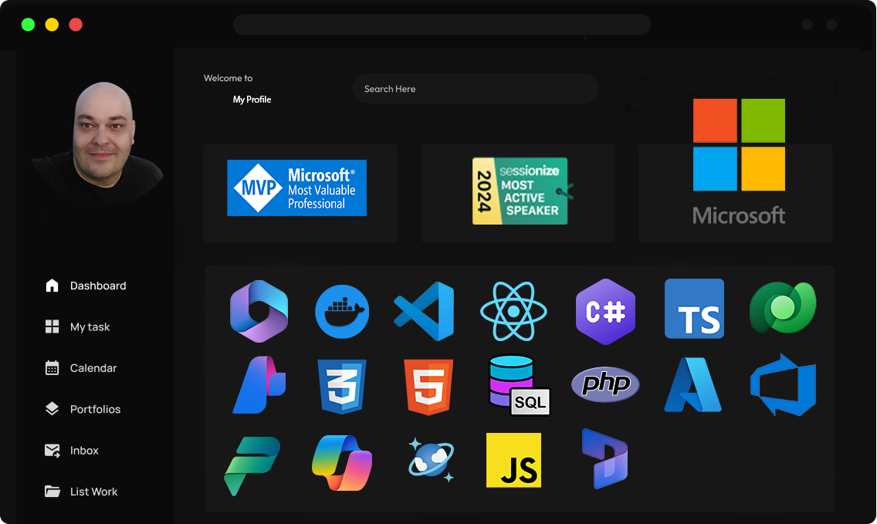Click the HTML5 shield icon

(x=428, y=386)
